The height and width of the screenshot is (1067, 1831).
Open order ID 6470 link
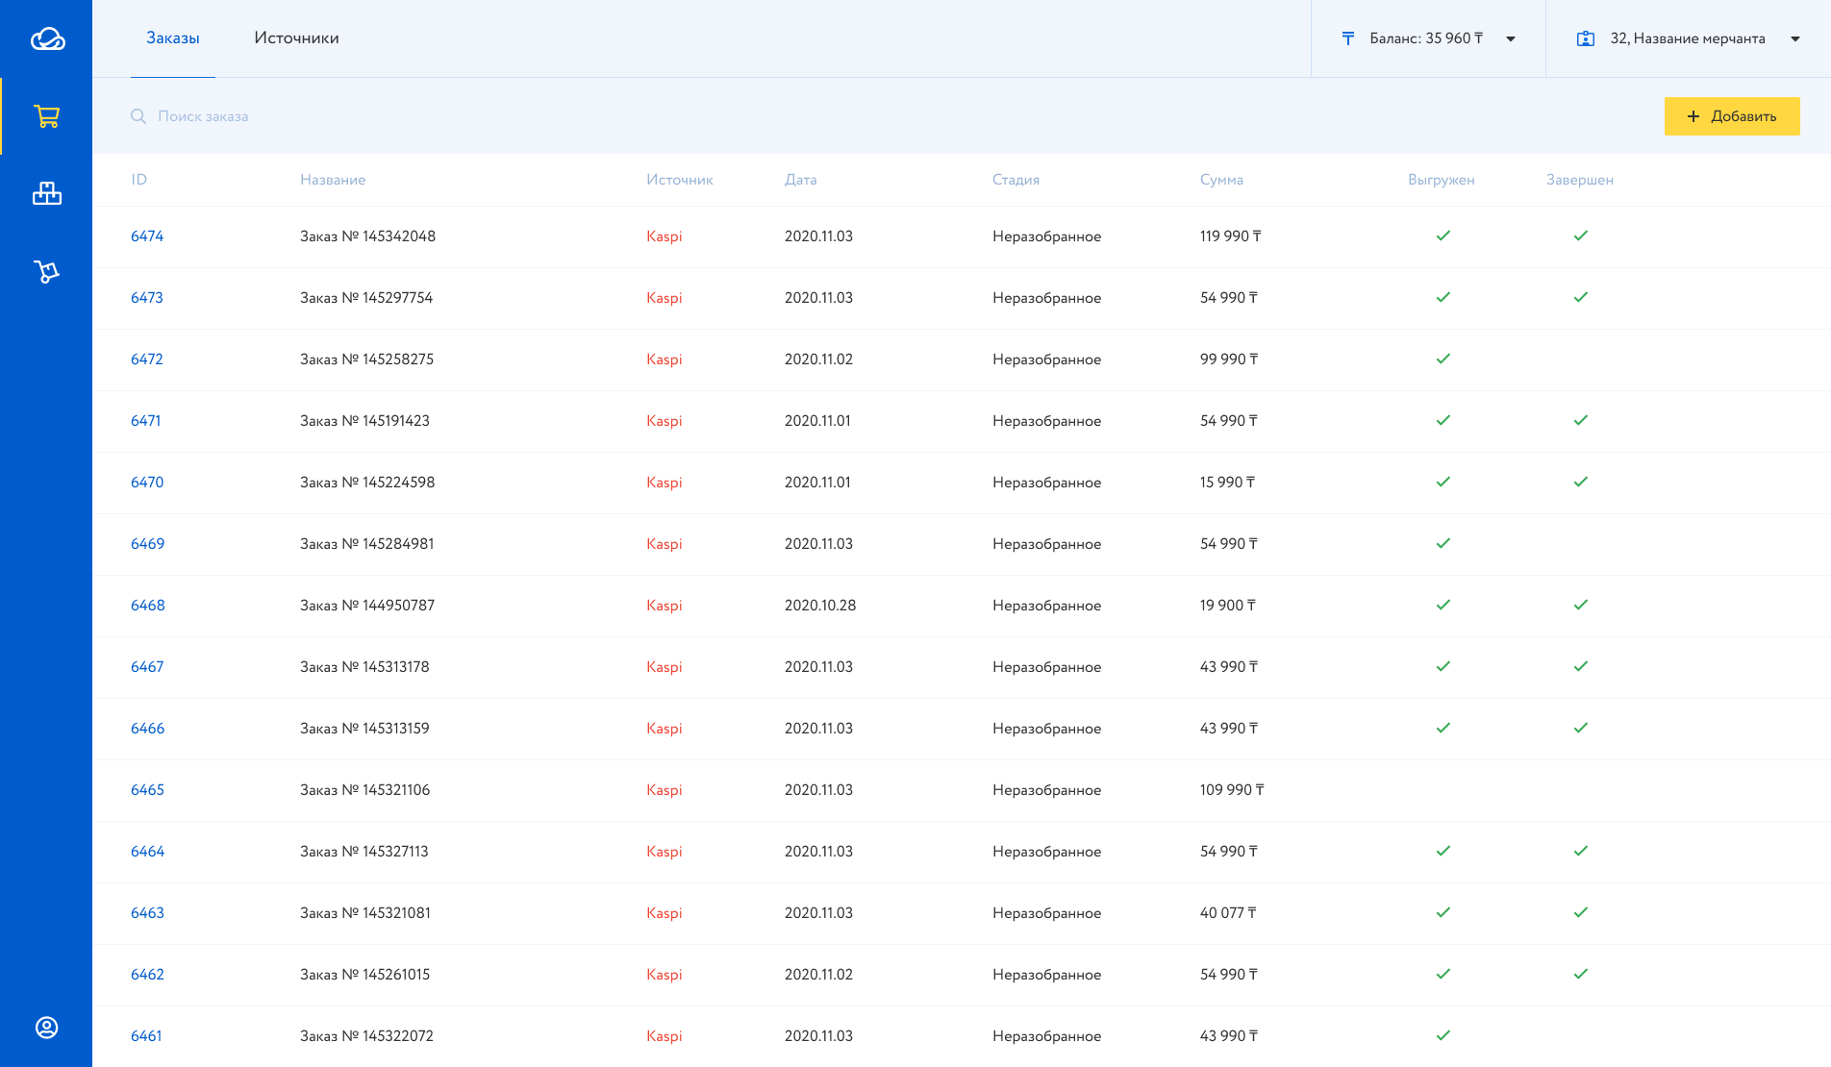(x=147, y=482)
